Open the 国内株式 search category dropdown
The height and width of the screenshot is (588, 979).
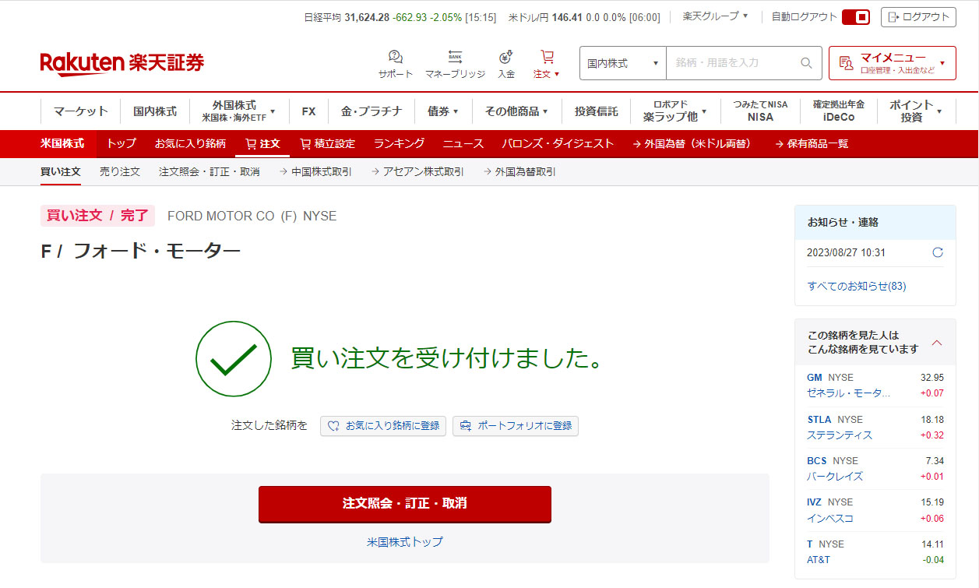(x=622, y=63)
